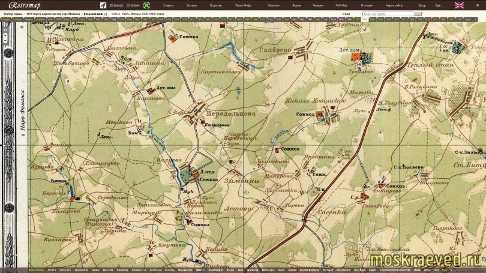Select the OSM layer tab
The image size is (486, 273).
tap(58, 19)
